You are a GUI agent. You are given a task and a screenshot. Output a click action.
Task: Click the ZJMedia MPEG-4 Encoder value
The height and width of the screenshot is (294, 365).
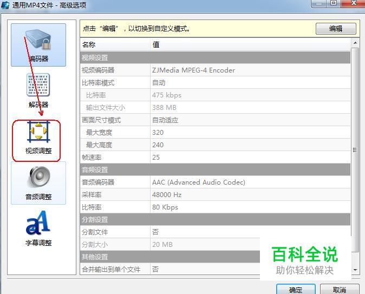(193, 70)
